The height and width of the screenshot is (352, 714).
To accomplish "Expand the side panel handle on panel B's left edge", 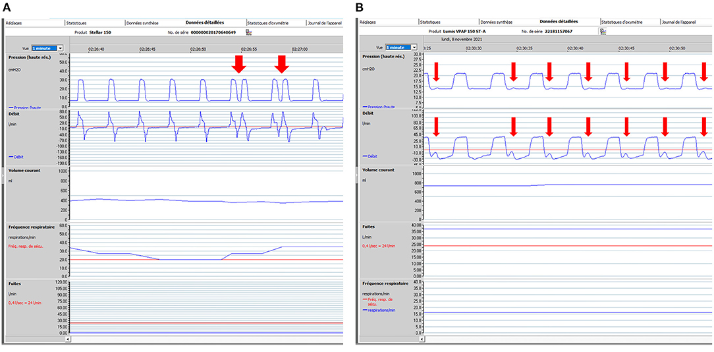I will click(356, 175).
